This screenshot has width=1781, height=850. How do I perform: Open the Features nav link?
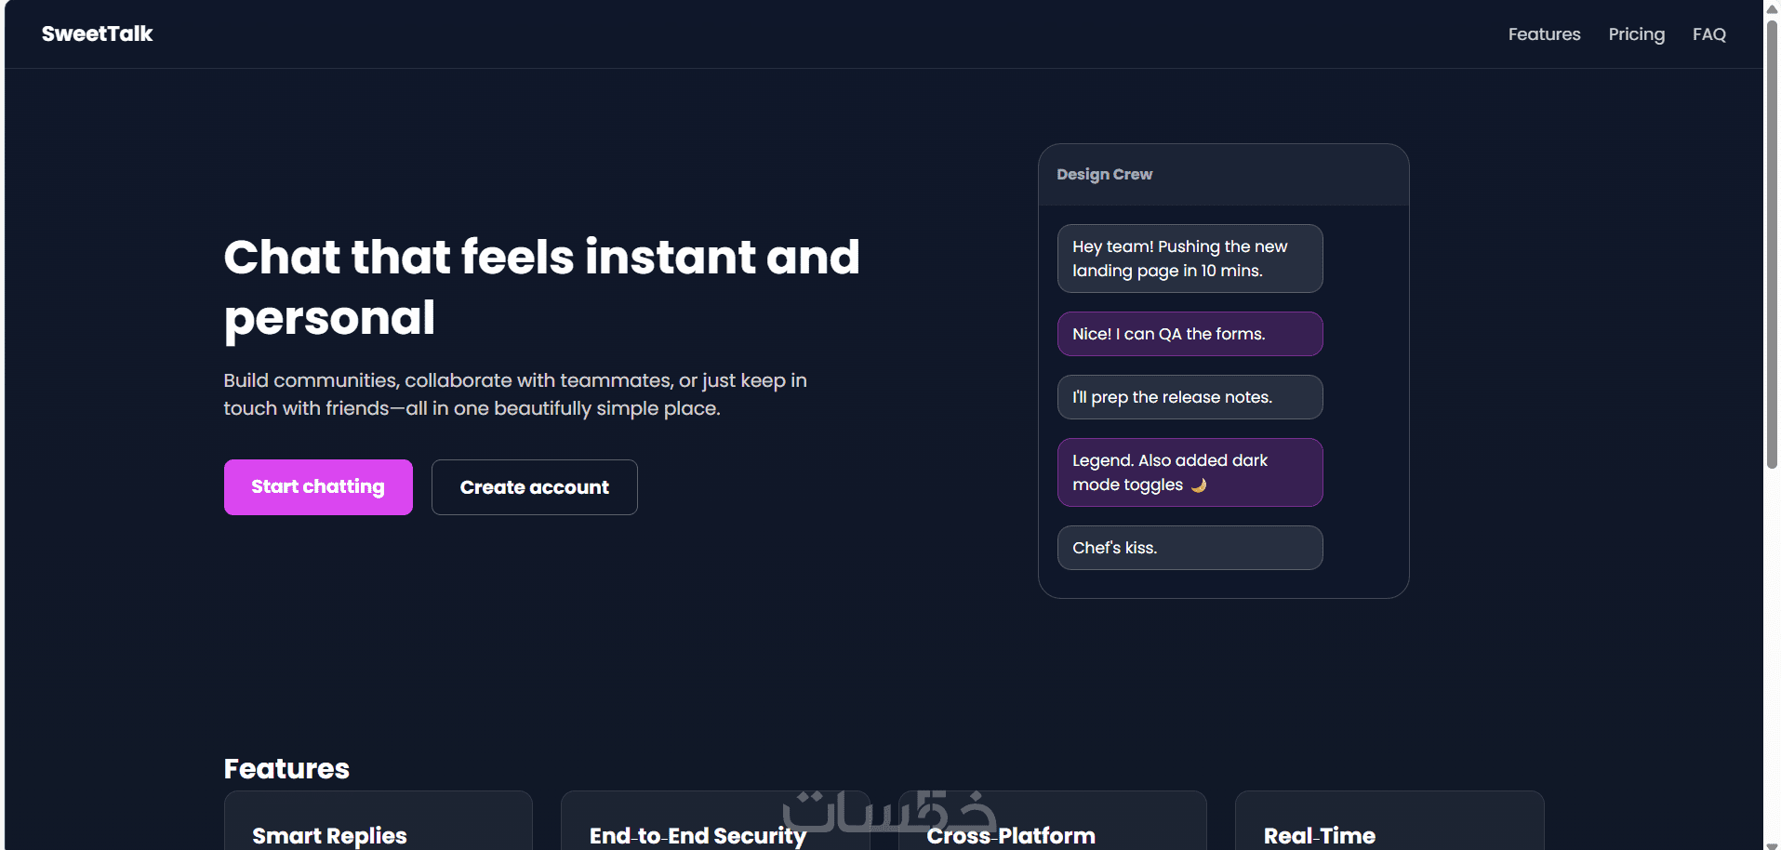tap(1544, 34)
